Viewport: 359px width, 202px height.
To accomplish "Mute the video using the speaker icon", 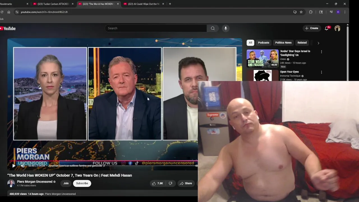I will coord(23,166).
